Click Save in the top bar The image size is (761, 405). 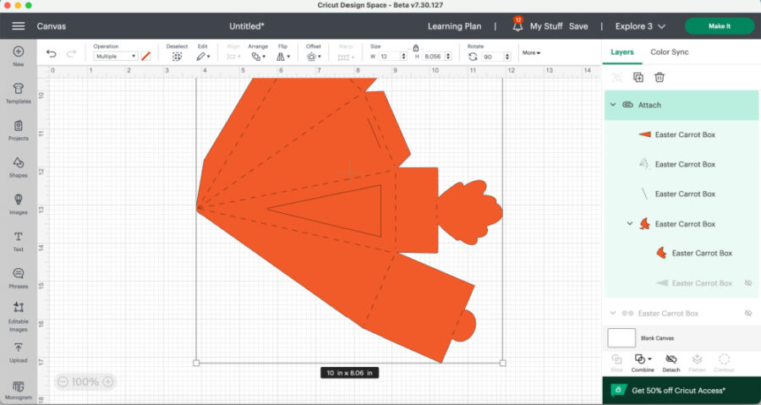click(578, 26)
